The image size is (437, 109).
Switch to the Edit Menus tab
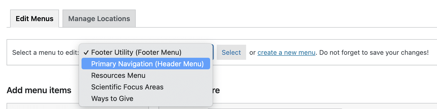click(34, 19)
